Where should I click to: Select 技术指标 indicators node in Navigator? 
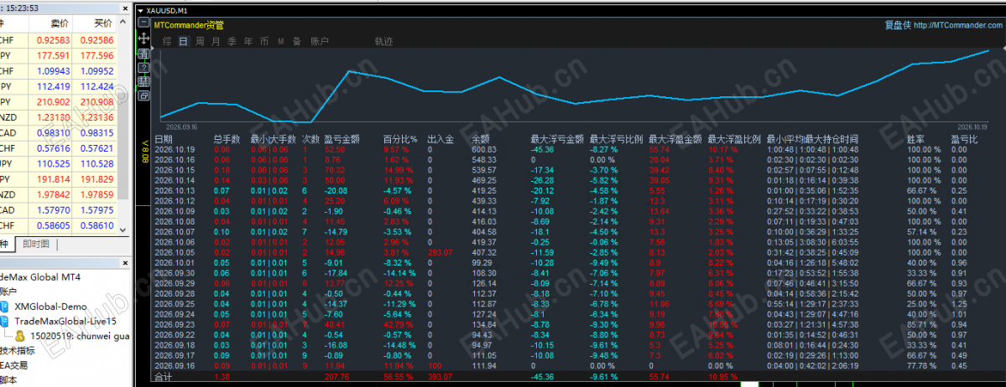point(18,350)
